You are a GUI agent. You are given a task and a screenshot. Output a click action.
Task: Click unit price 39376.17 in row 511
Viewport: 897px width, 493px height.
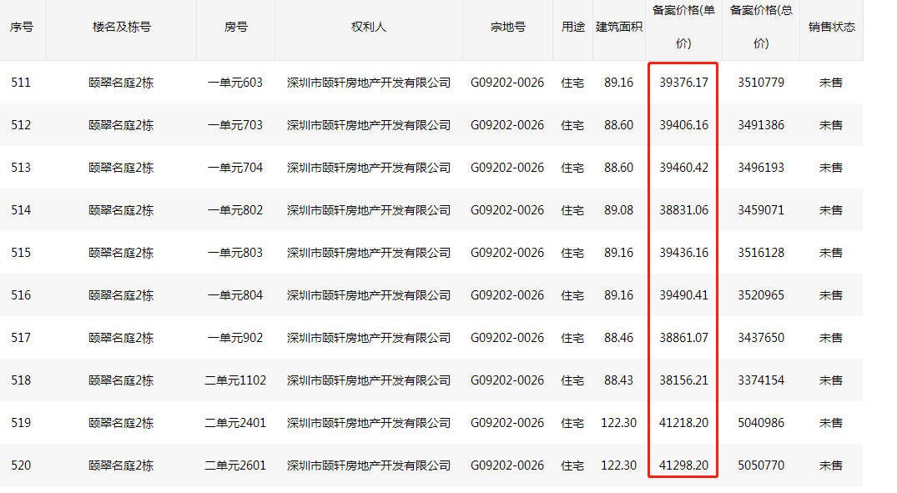click(683, 83)
